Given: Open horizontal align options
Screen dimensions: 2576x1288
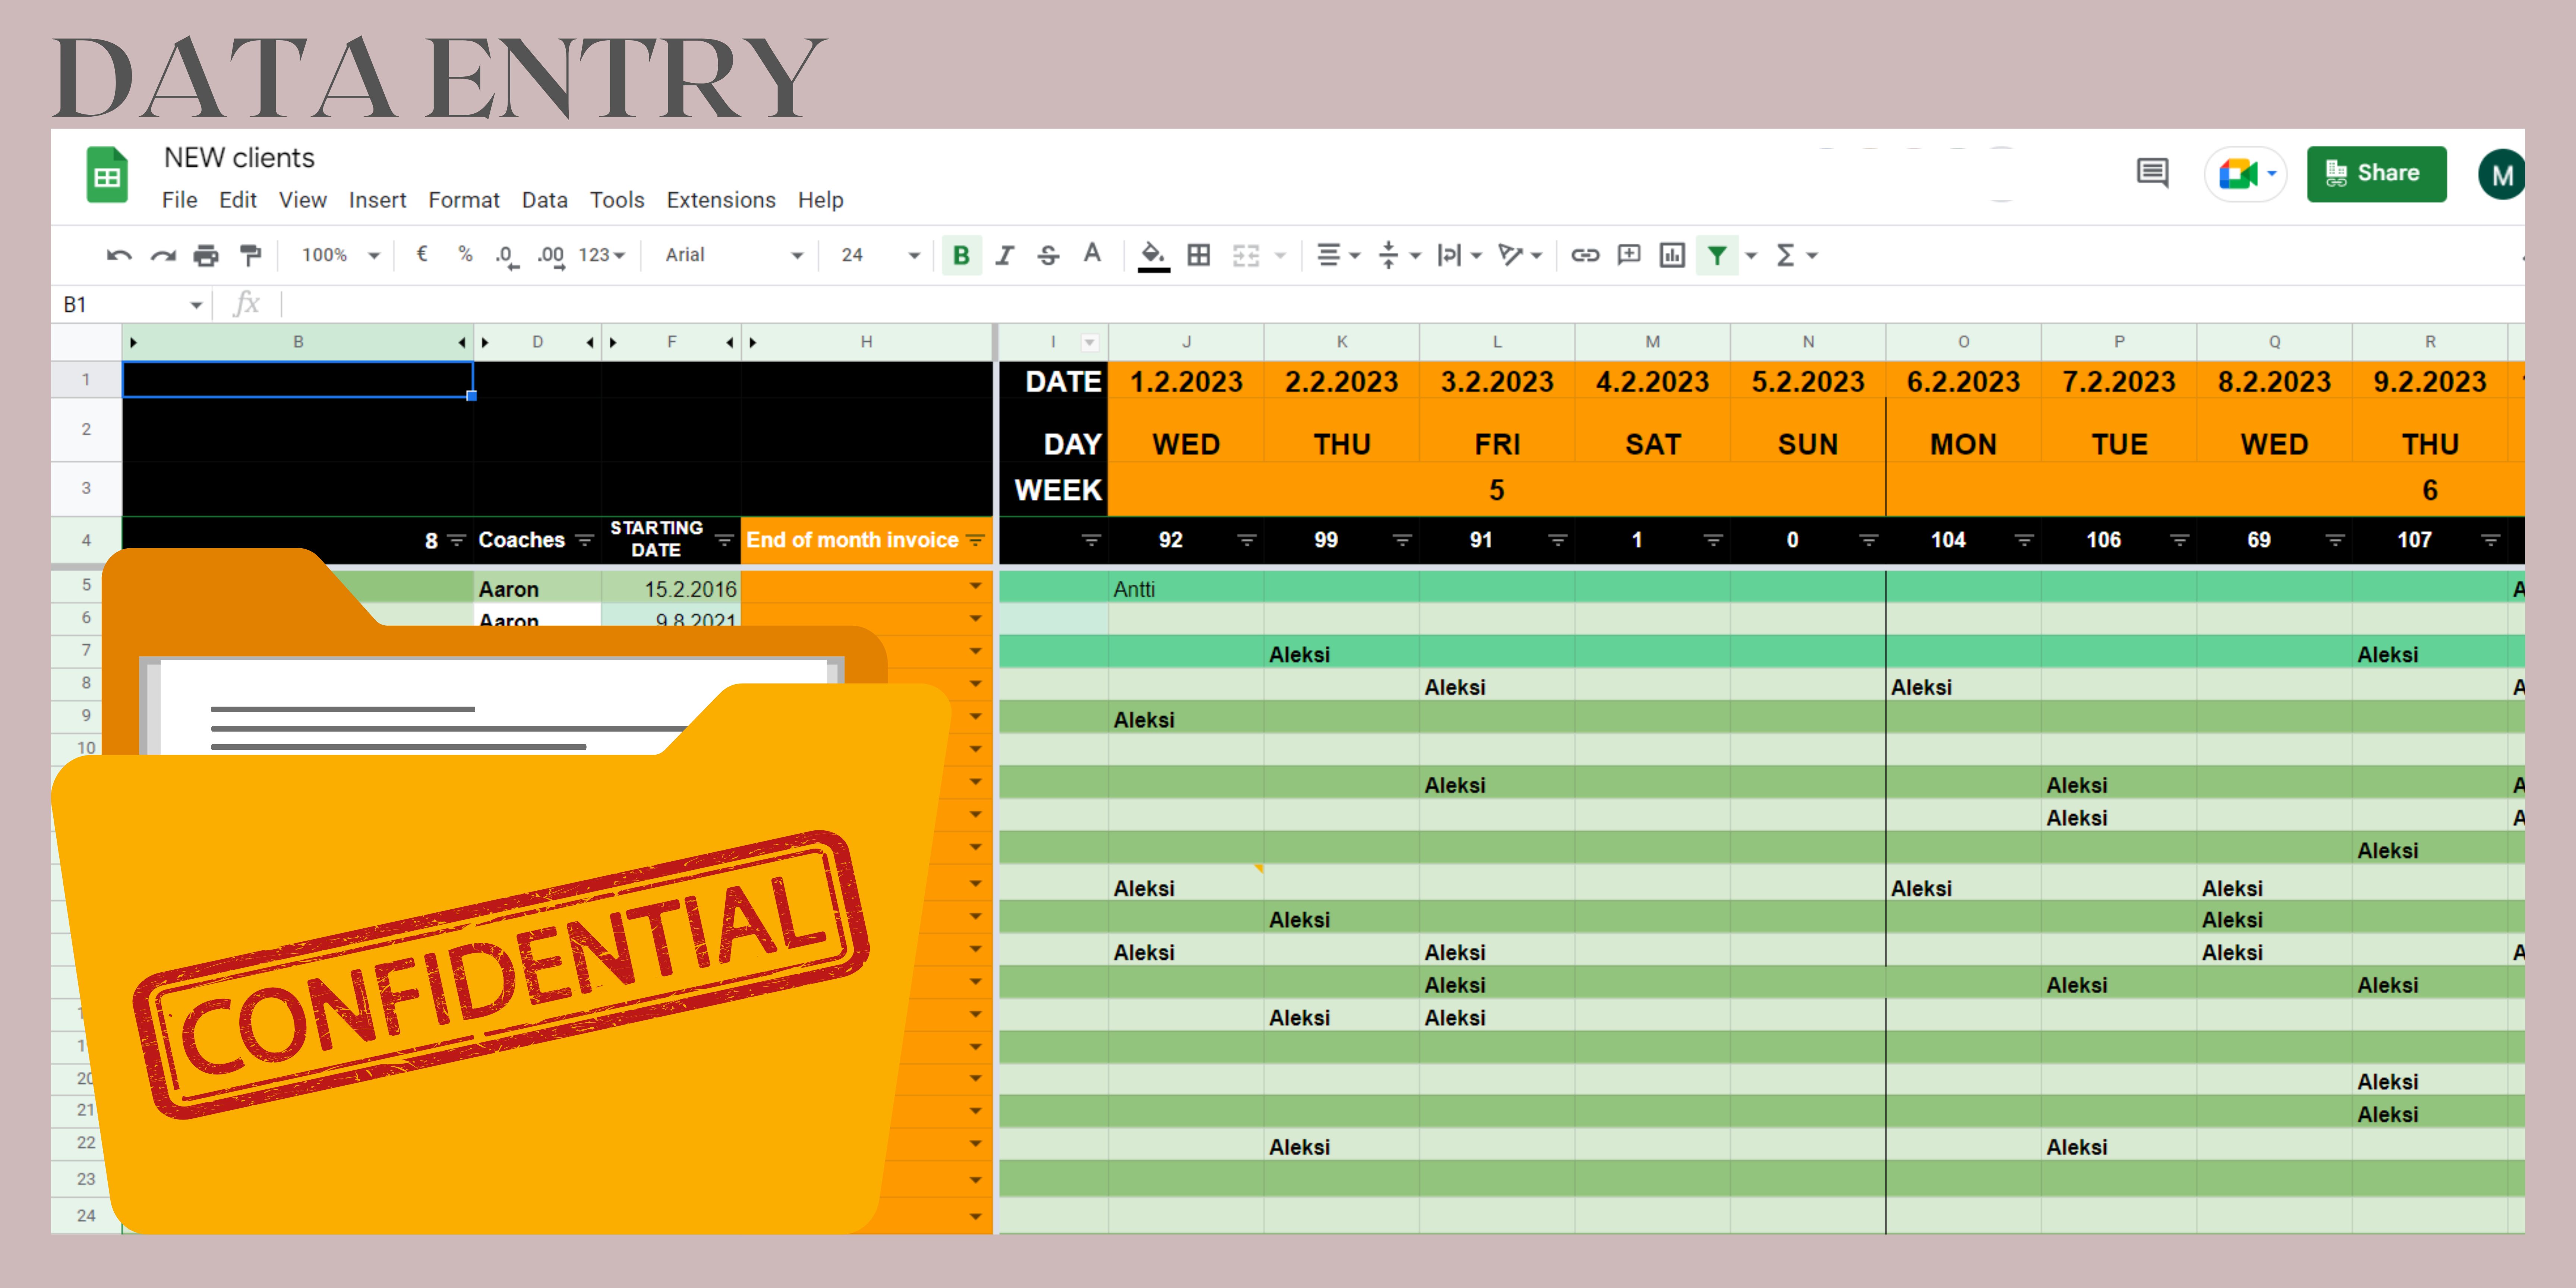Looking at the screenshot, I should [x=1338, y=255].
